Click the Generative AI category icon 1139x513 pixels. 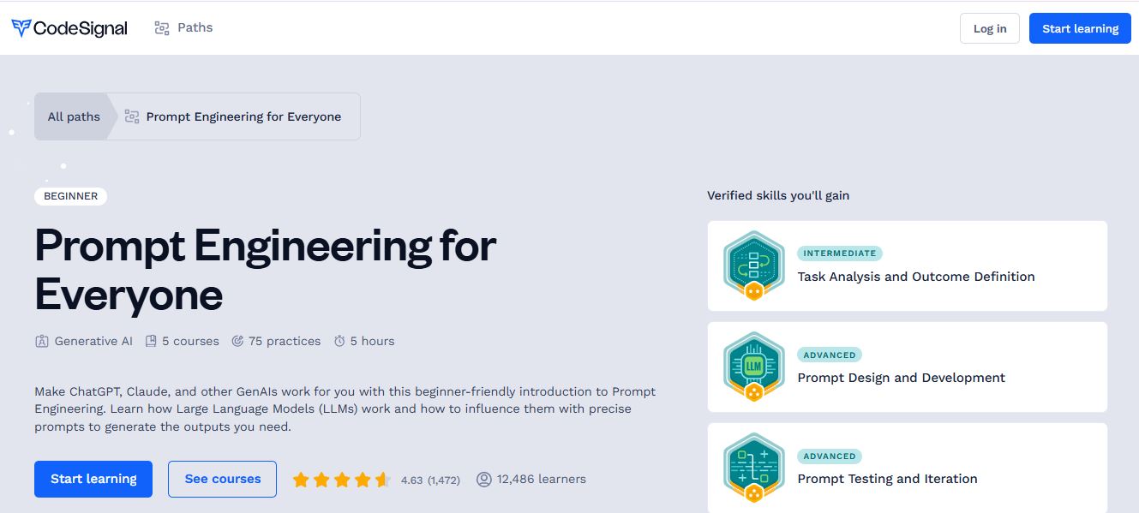42,341
